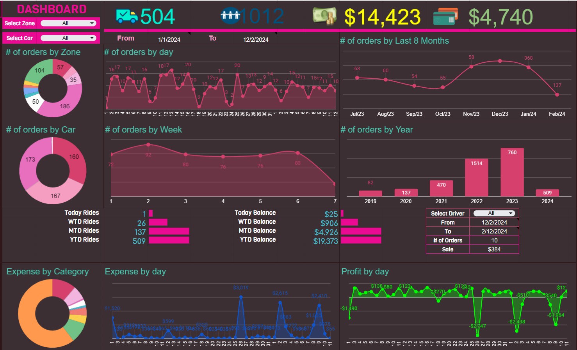Click the blue customers people icon
The image size is (577, 350).
[x=230, y=16]
